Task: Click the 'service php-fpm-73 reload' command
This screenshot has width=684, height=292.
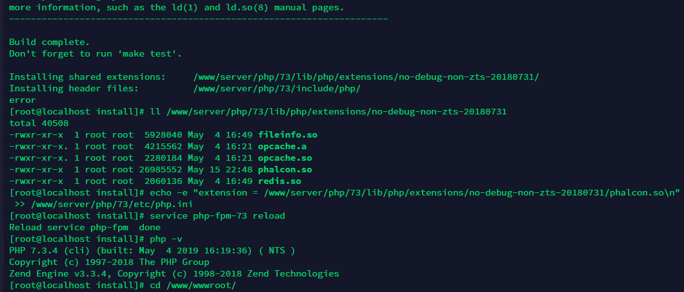Action: pyautogui.click(x=217, y=216)
